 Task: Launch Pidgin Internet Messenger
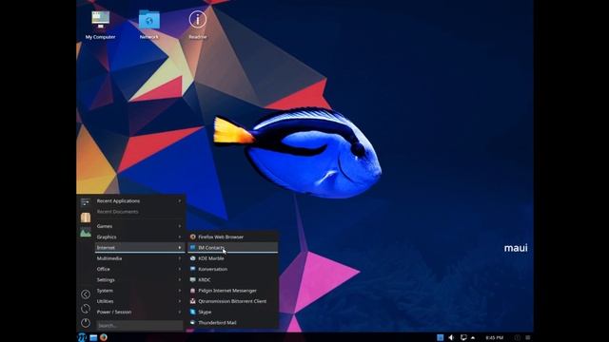[x=232, y=291]
